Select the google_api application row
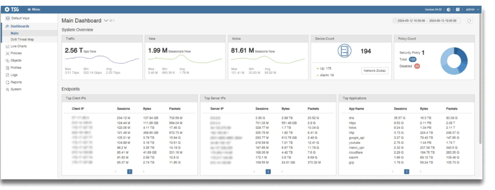Viewport: 495px width, 190px height. [407, 138]
